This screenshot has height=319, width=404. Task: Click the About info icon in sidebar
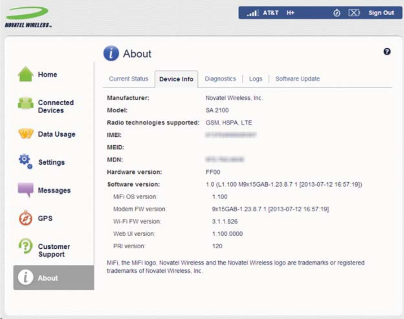(x=25, y=278)
